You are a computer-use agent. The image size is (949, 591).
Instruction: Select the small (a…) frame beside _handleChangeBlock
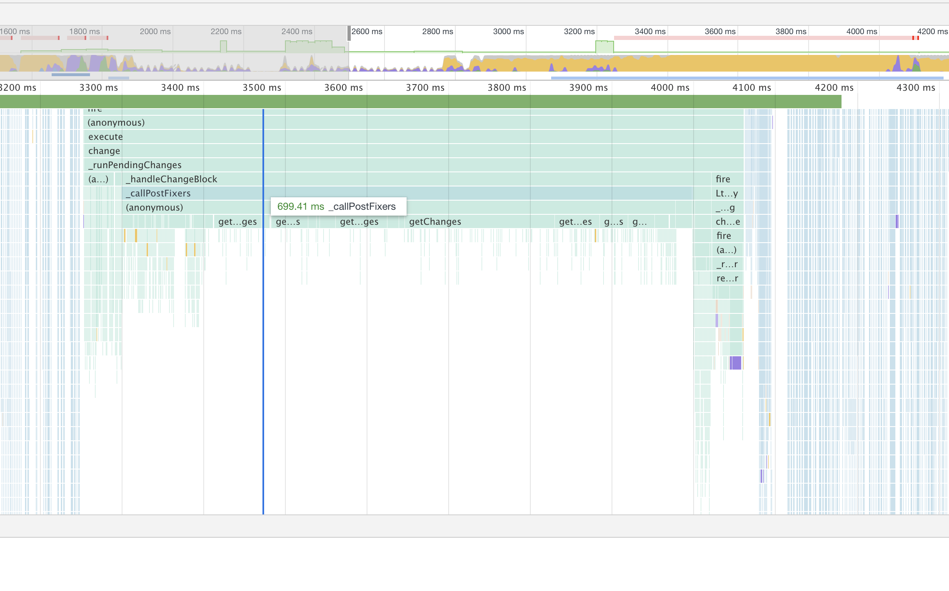98,179
